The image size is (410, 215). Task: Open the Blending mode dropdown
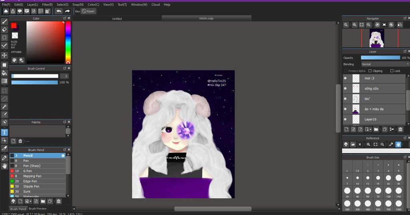pos(385,64)
